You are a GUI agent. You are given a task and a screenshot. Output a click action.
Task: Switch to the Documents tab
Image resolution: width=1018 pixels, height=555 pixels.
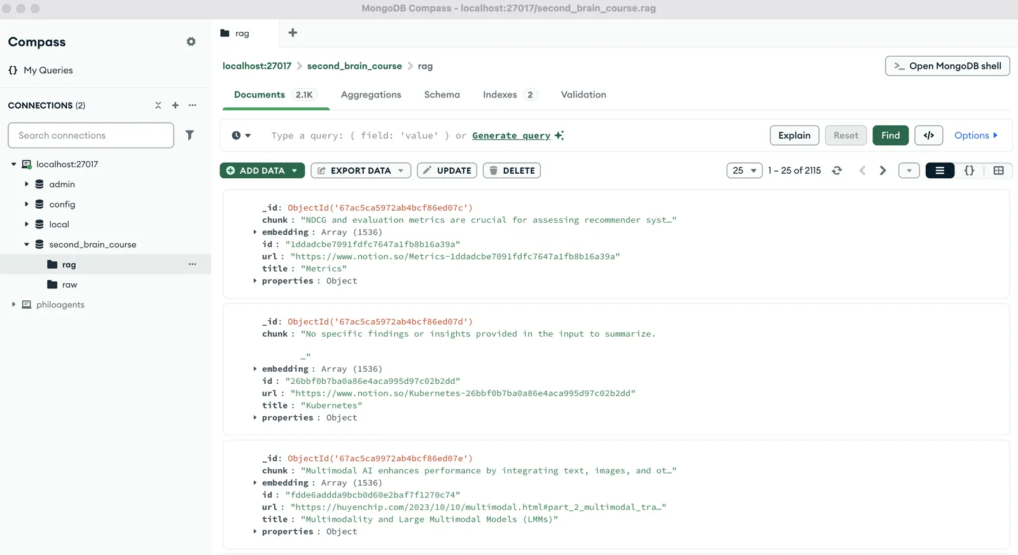click(275, 94)
